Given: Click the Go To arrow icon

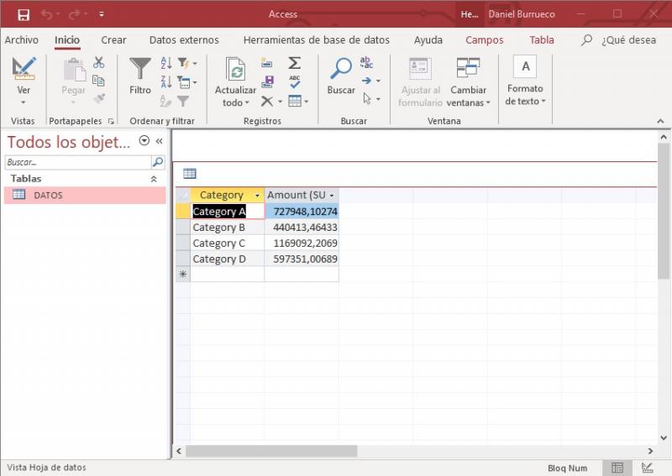Looking at the screenshot, I should pyautogui.click(x=366, y=81).
